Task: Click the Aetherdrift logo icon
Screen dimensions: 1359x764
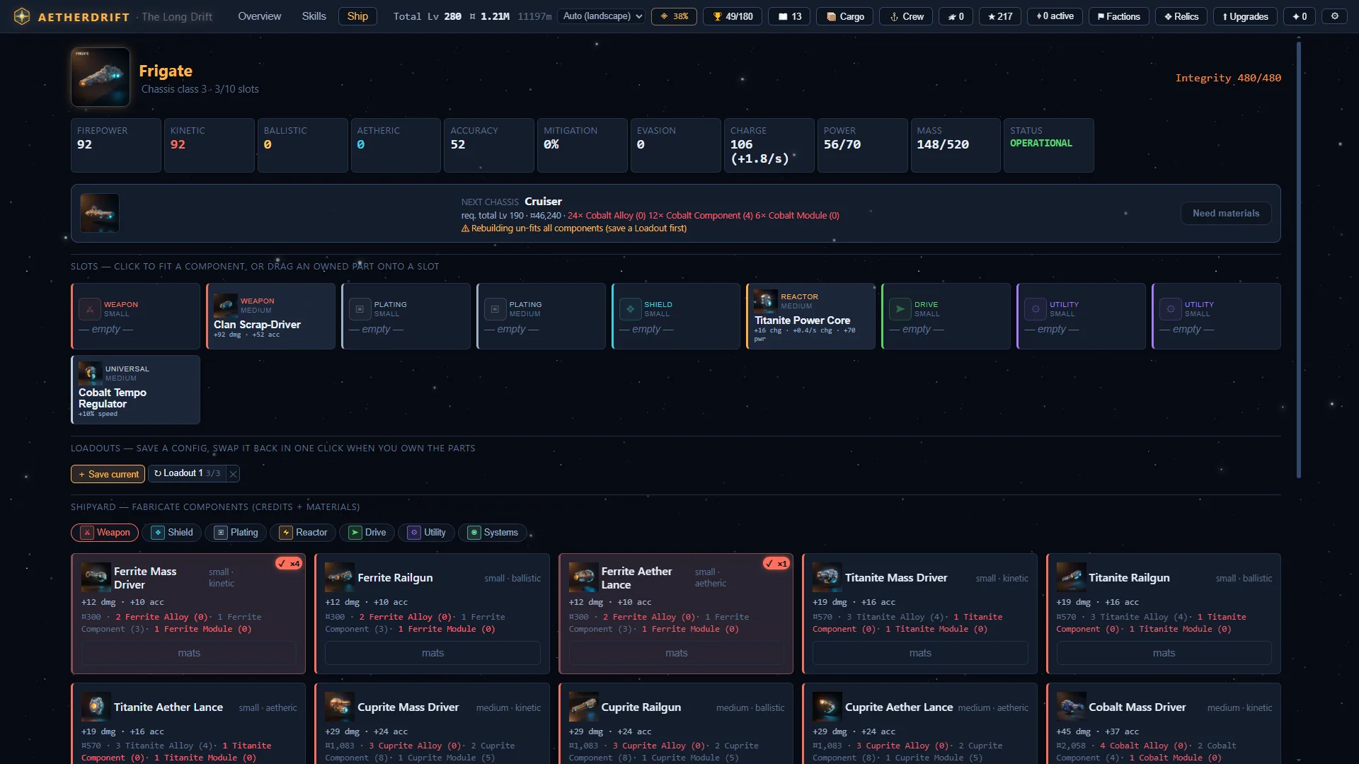Action: [x=22, y=16]
